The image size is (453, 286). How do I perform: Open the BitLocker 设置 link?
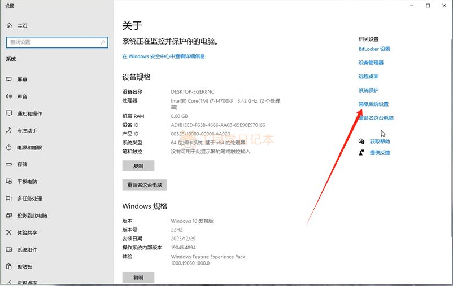point(374,49)
